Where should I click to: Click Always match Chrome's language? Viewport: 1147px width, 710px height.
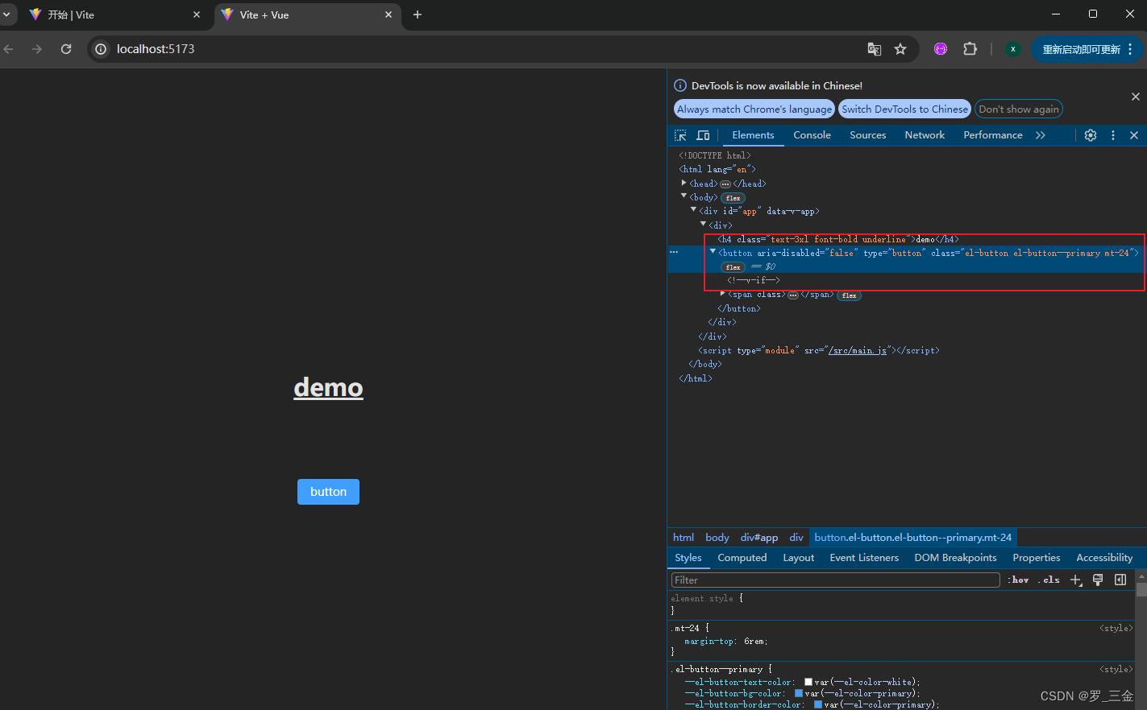(754, 109)
